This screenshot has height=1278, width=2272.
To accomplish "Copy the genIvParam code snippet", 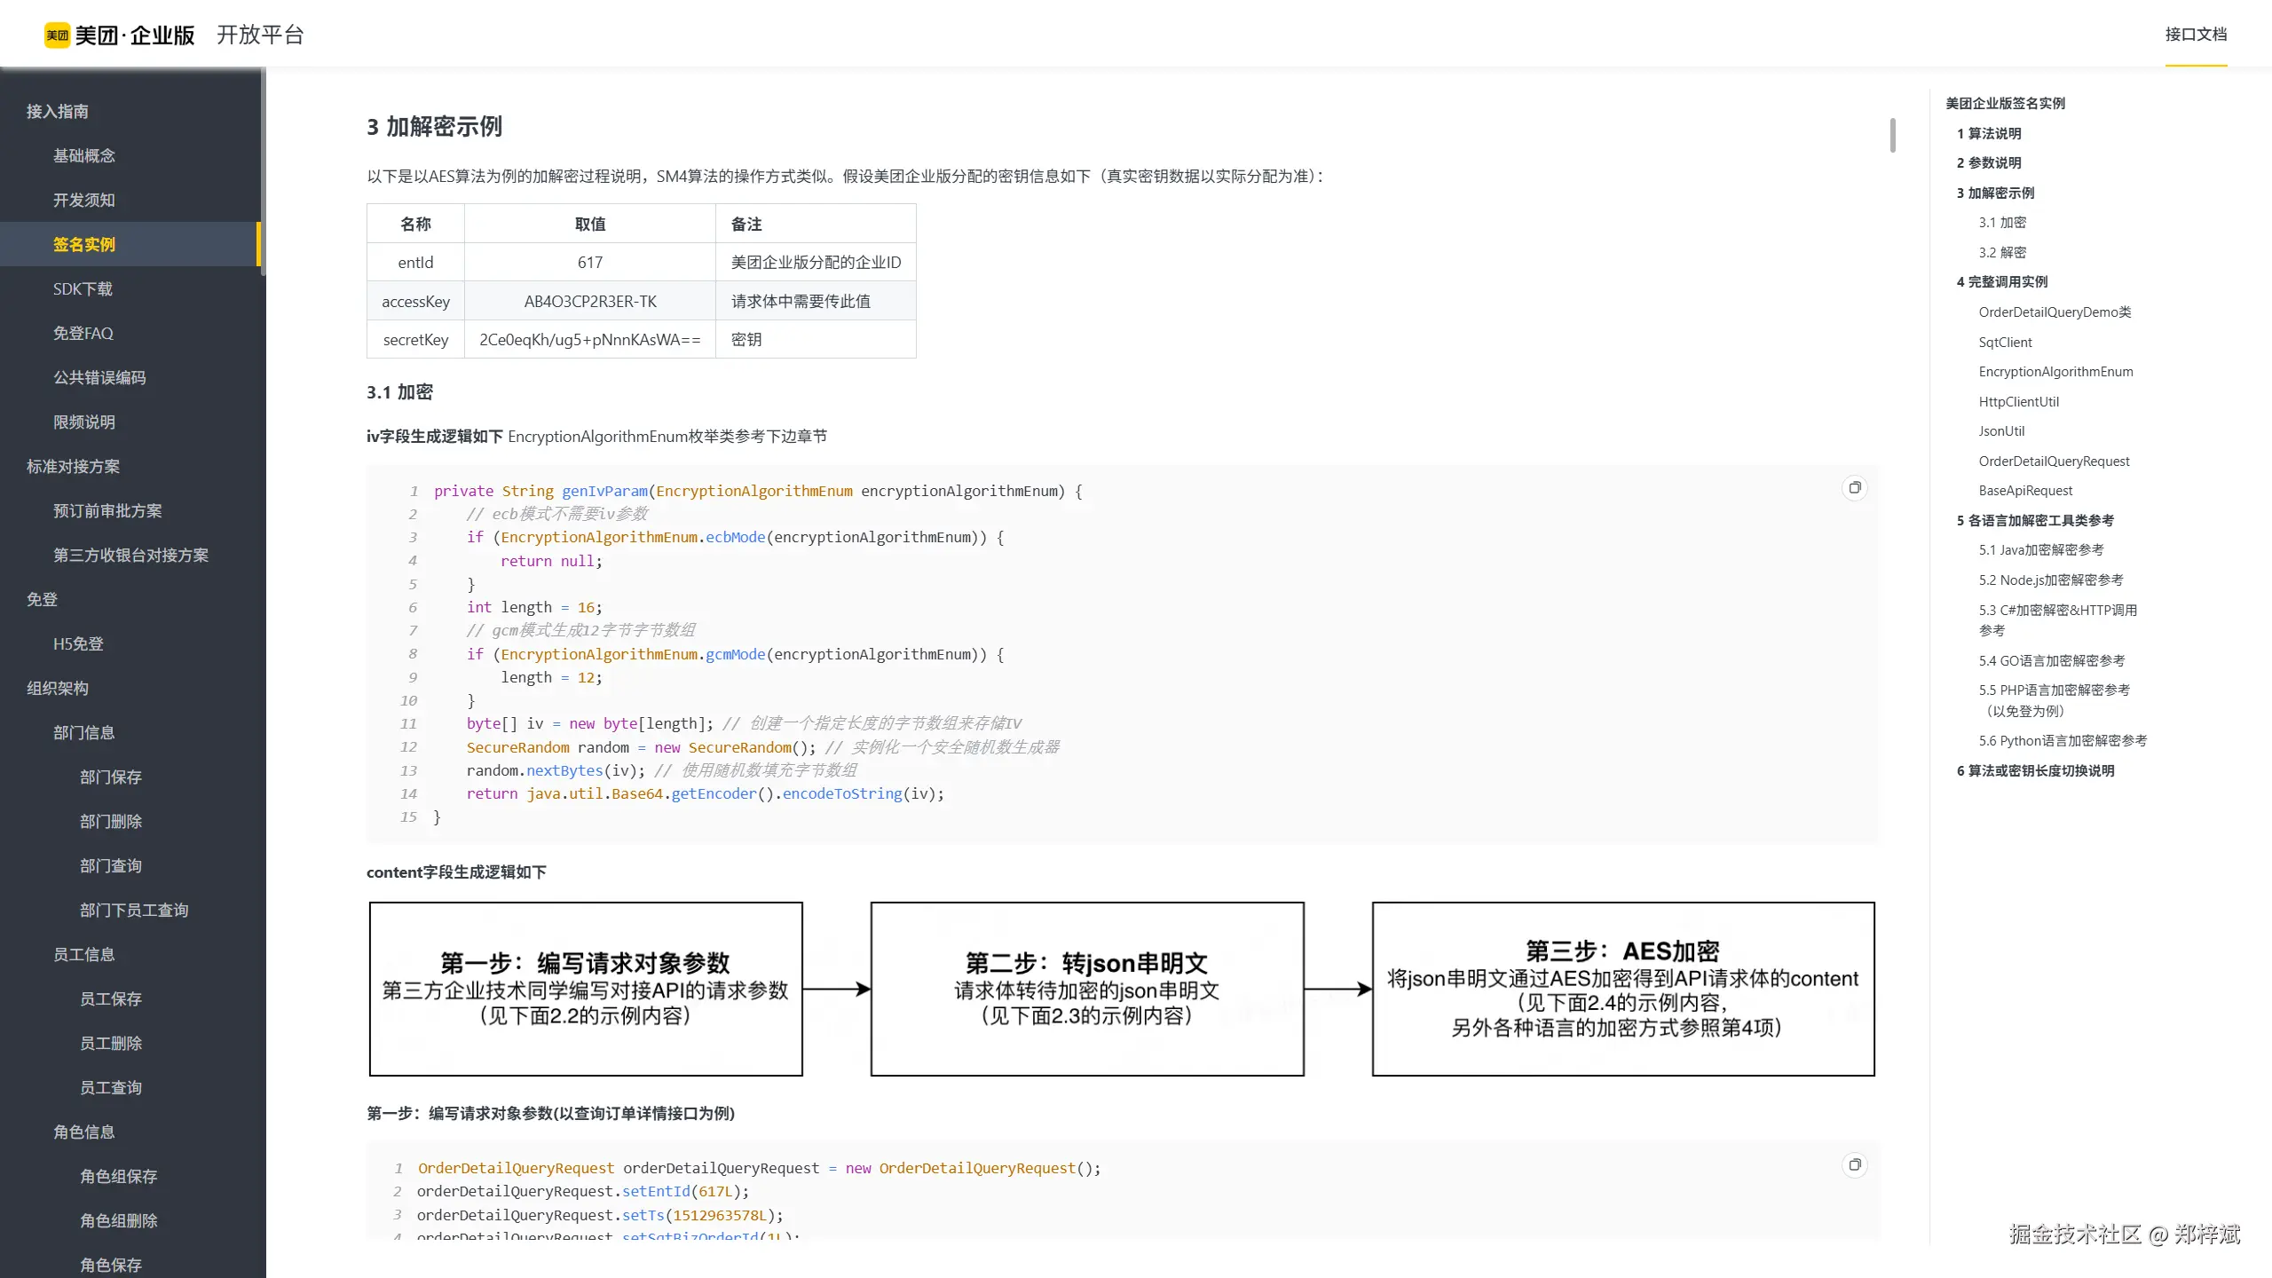I will [x=1855, y=487].
